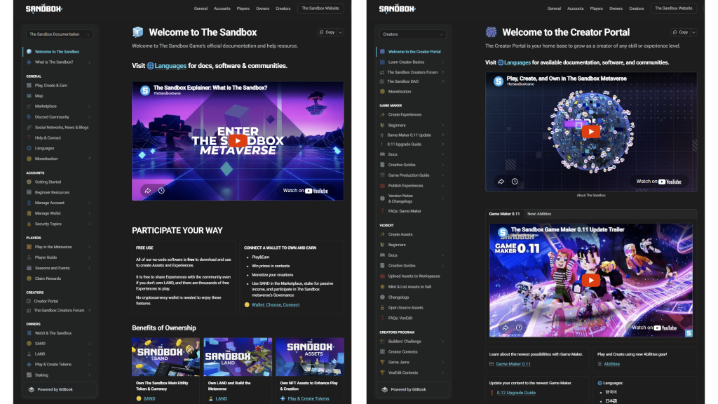Viewport: 718px width, 404px height.
Task: Click the Game Jams trophy icon
Action: pyautogui.click(x=382, y=363)
